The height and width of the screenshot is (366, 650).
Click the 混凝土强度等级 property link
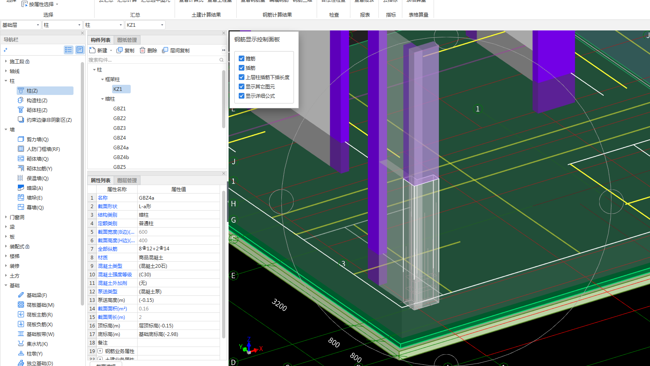point(115,274)
